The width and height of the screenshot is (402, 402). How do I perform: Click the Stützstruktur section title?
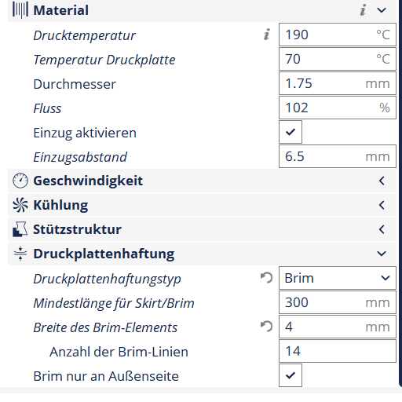78,229
